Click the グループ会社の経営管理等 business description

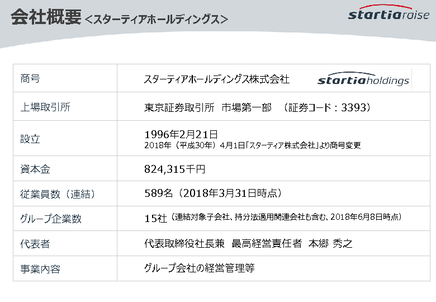(199, 268)
